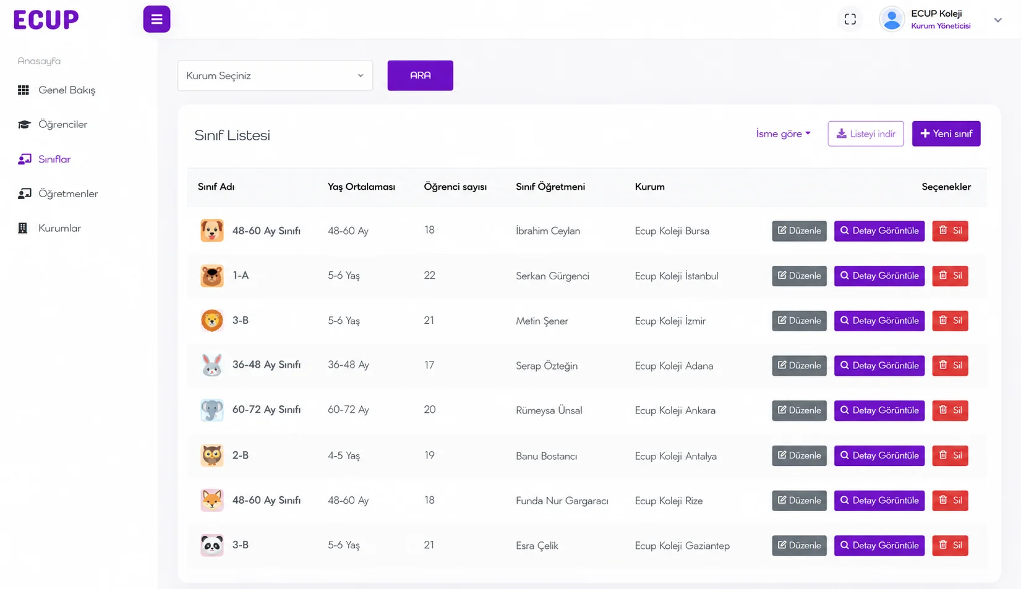This screenshot has height=589, width=1021.
Task: Open the Kurum Seçiniz dropdown
Action: 275,75
